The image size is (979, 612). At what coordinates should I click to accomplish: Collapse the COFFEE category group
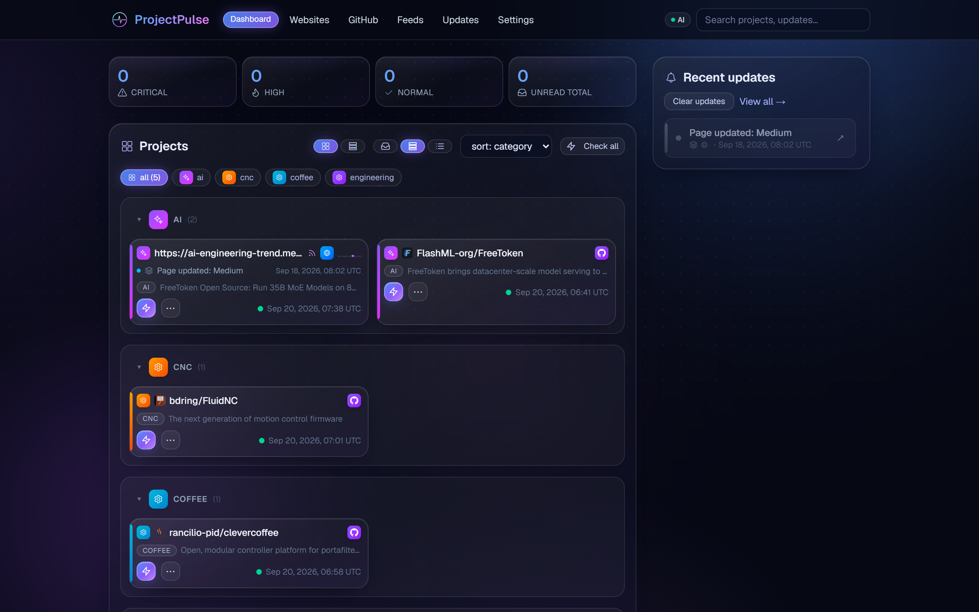pyautogui.click(x=139, y=499)
